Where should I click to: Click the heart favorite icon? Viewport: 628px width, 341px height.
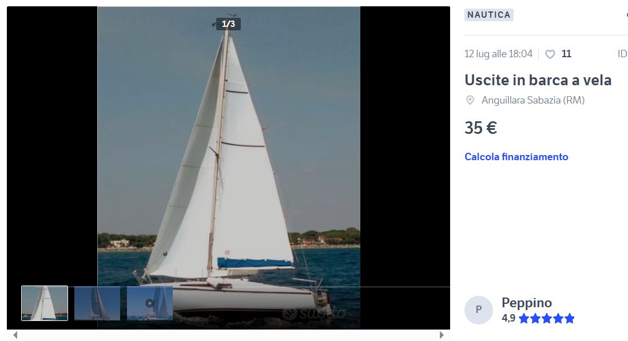pyautogui.click(x=550, y=54)
